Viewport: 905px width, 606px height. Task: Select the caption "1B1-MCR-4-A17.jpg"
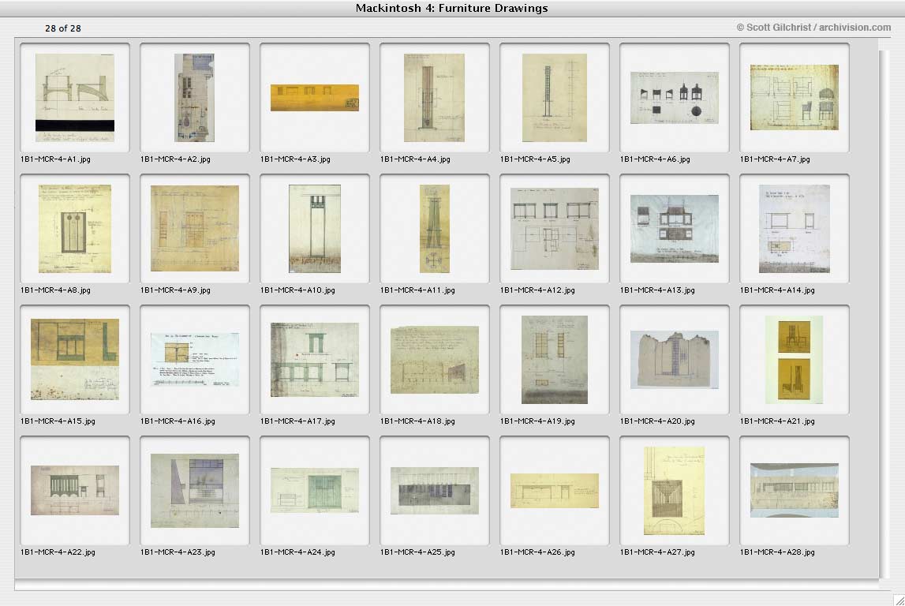[x=297, y=421]
